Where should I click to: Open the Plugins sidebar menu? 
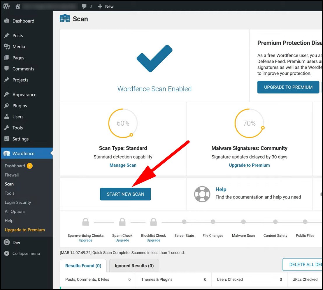tap(20, 106)
